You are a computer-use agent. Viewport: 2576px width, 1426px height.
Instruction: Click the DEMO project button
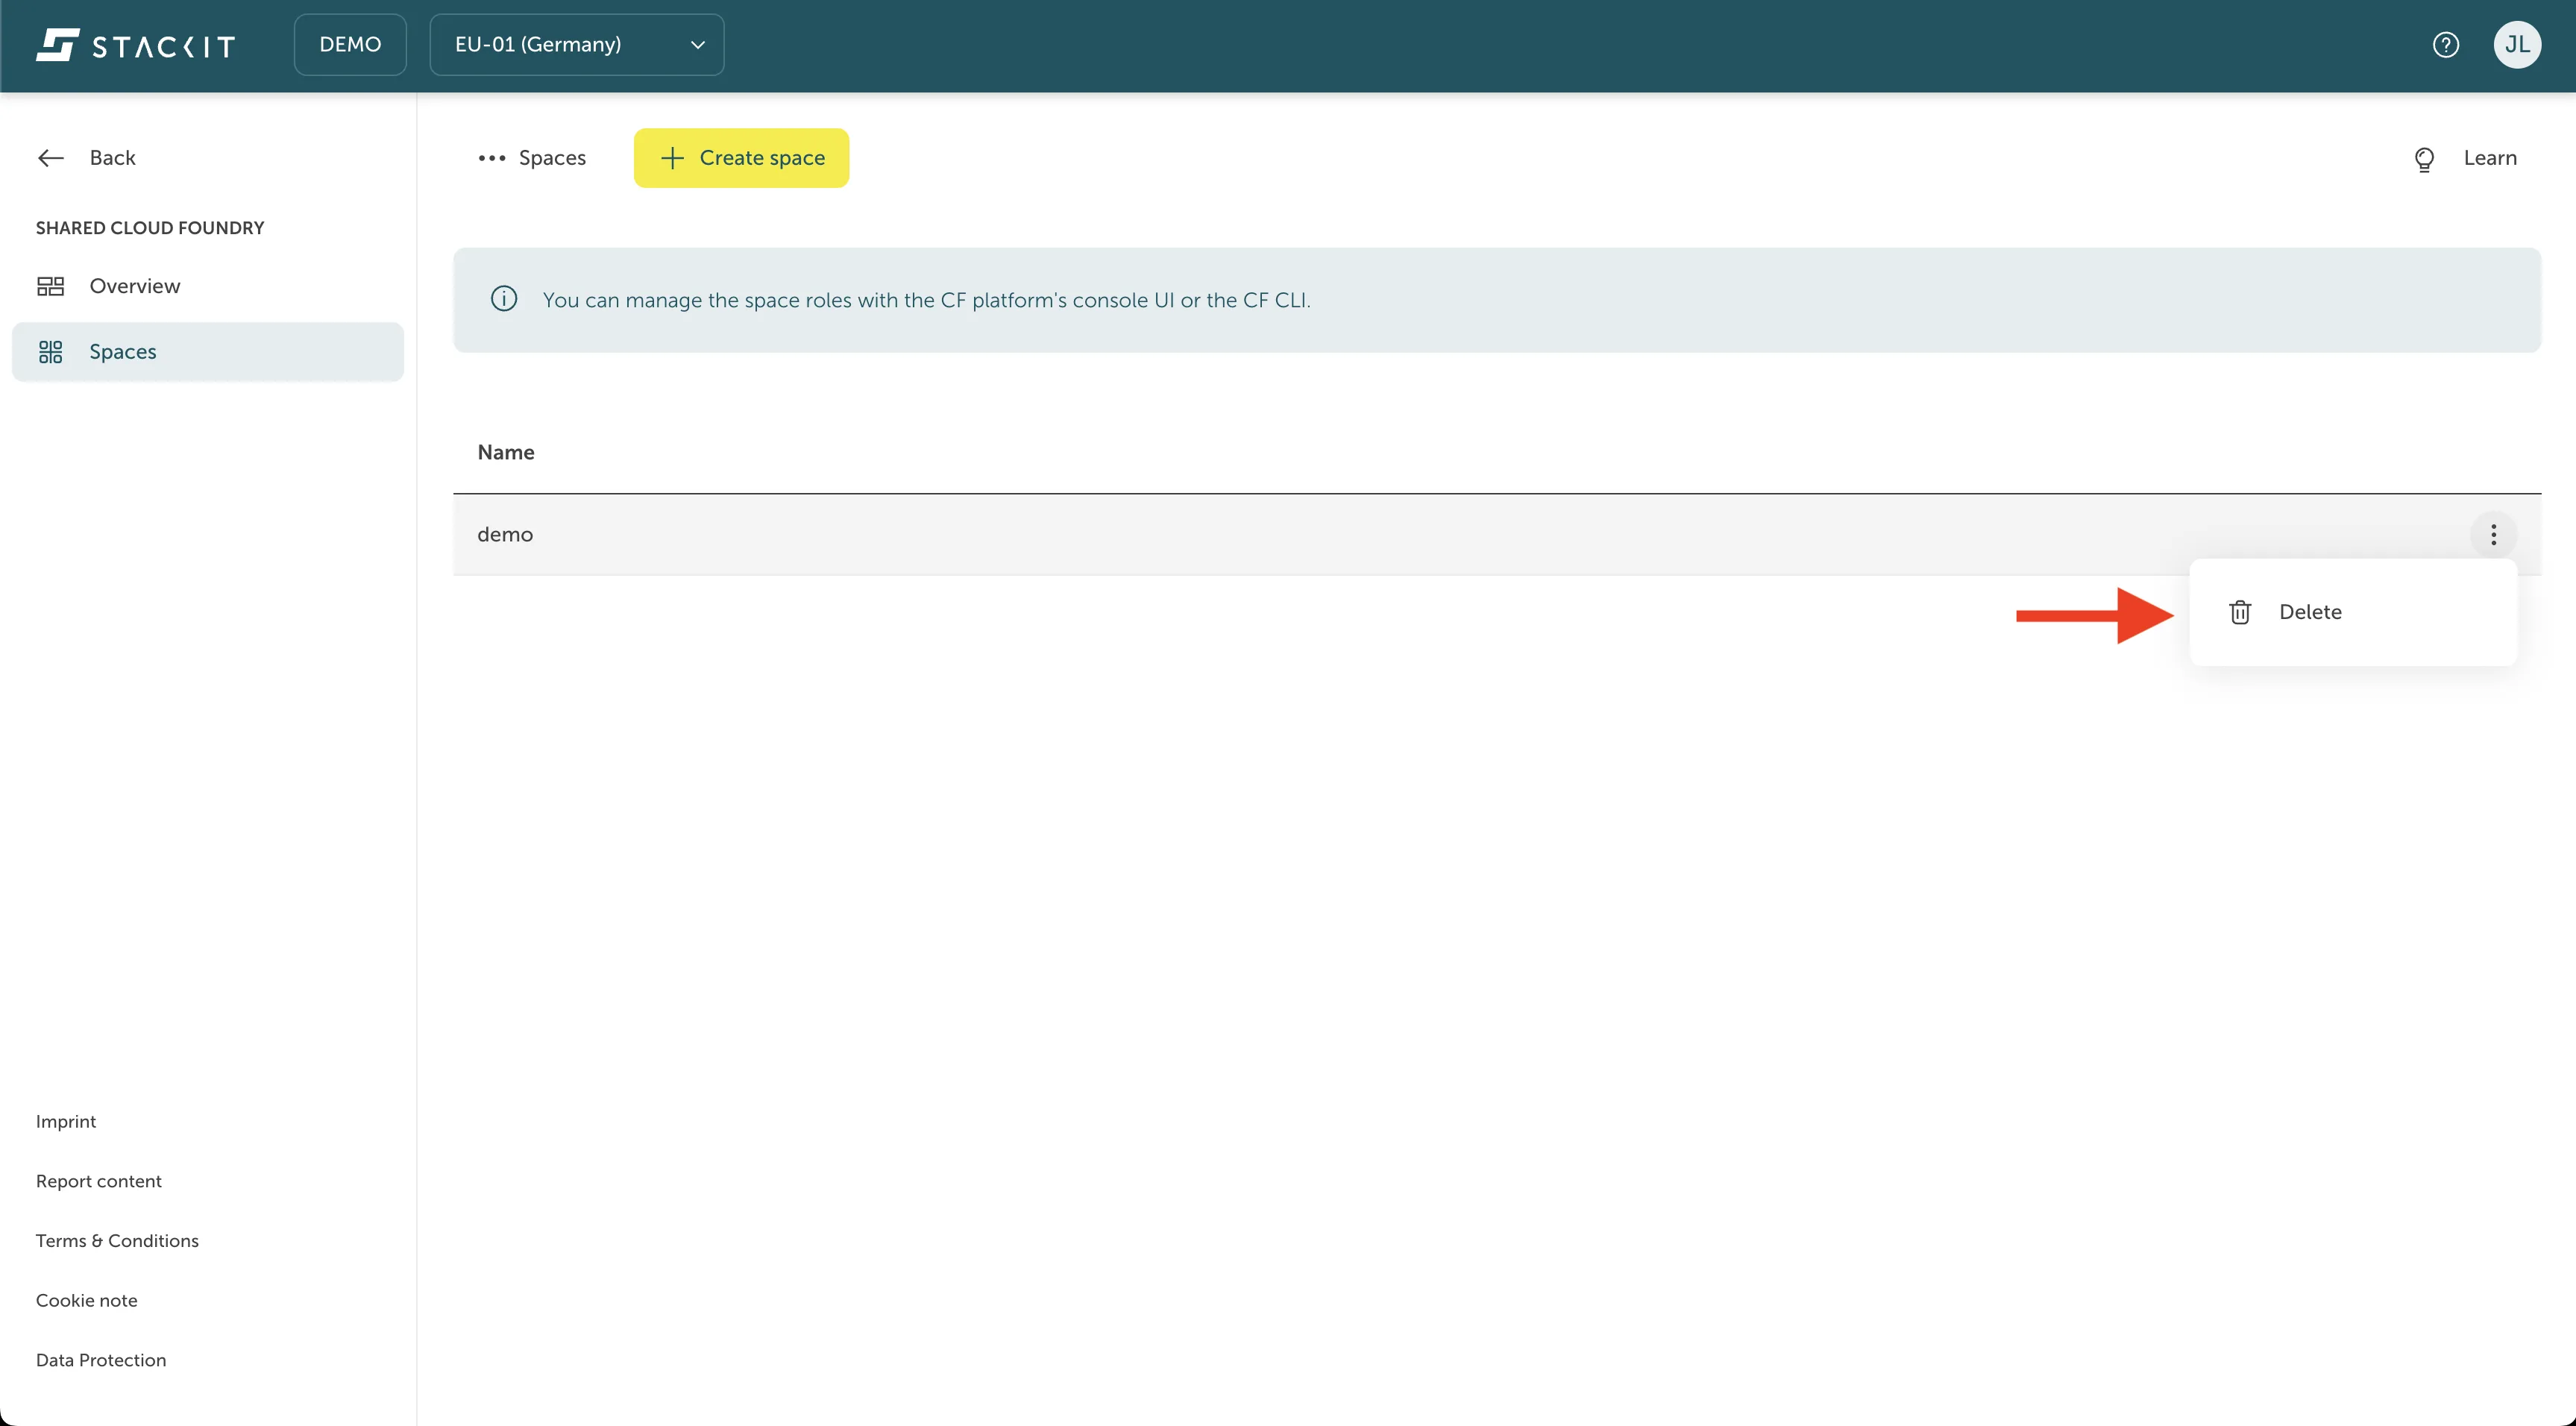click(349, 44)
